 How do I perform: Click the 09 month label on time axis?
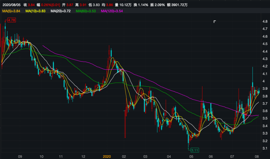click(x=20, y=157)
